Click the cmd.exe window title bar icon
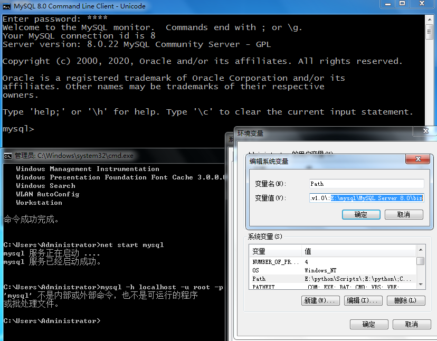 click(8, 156)
